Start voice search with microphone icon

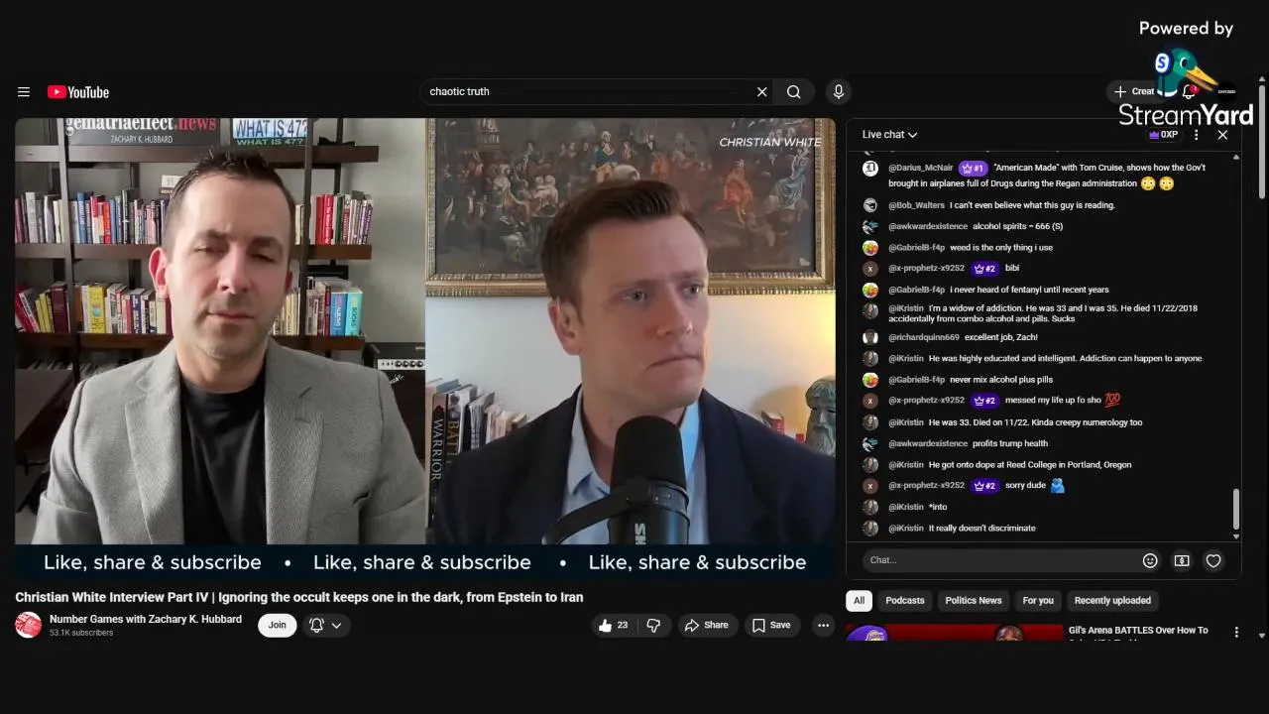(839, 92)
